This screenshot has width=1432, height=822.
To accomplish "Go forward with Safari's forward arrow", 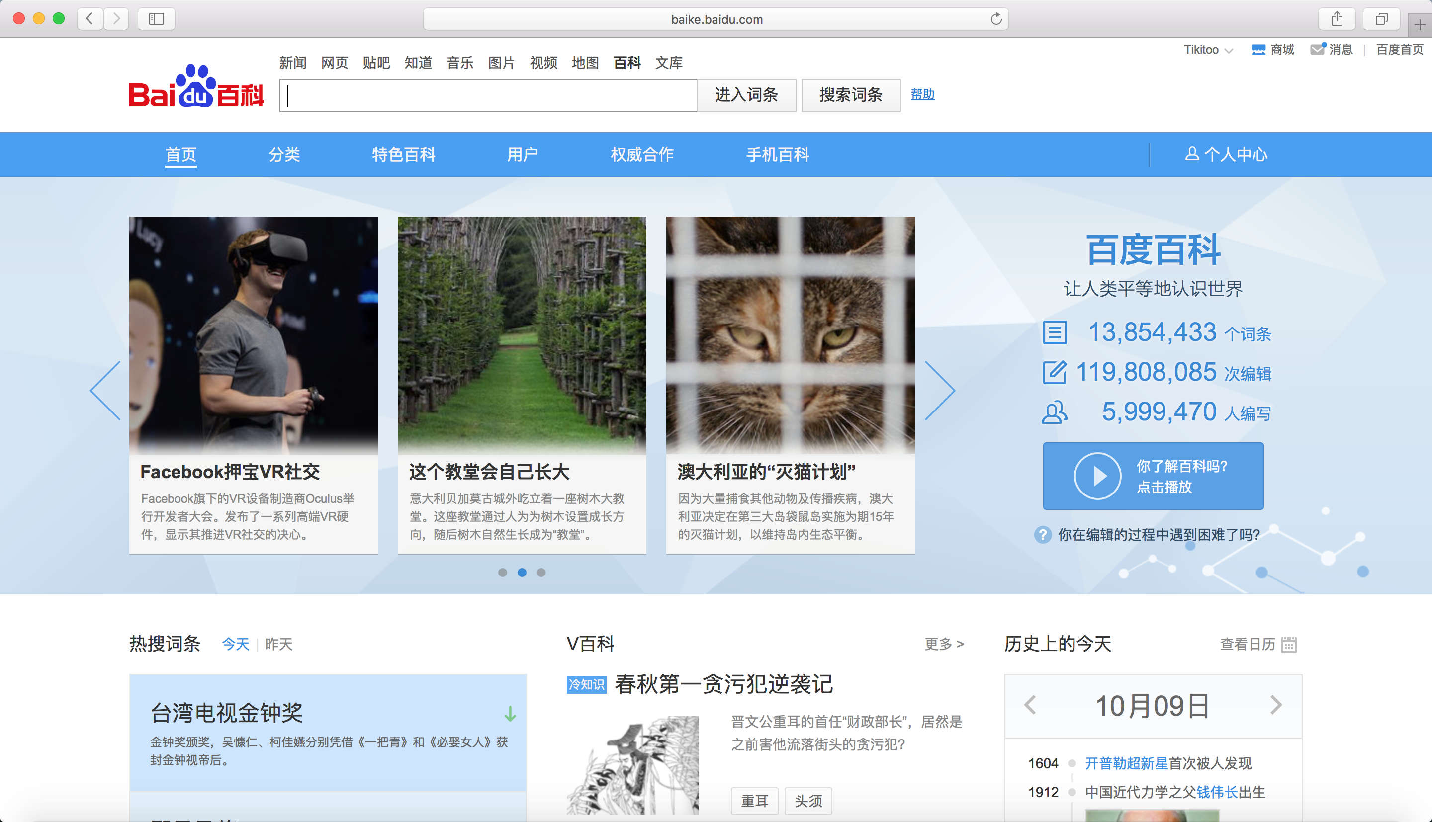I will (116, 18).
